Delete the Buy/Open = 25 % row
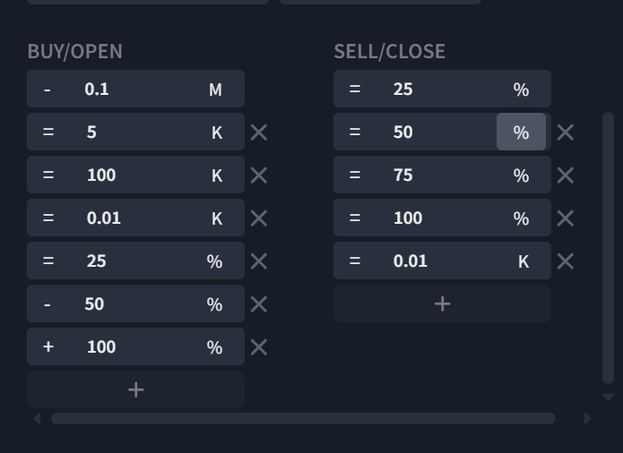 tap(259, 261)
